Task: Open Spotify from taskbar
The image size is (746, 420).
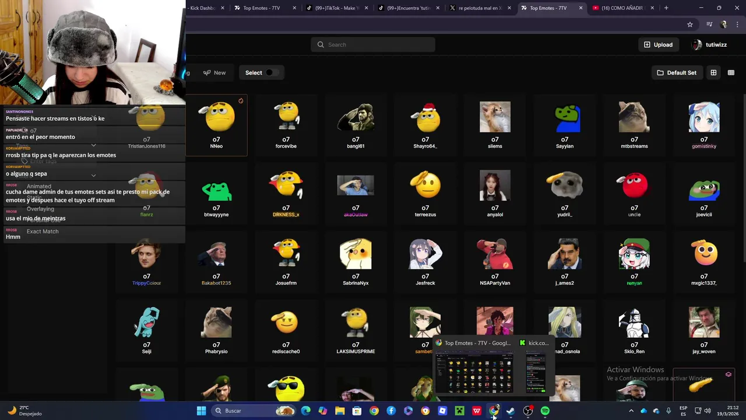Action: [x=545, y=411]
